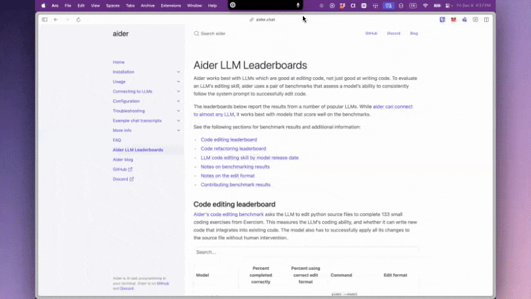Click the gray square toolbar icon
The width and height of the screenshot is (531, 299).
point(476,20)
